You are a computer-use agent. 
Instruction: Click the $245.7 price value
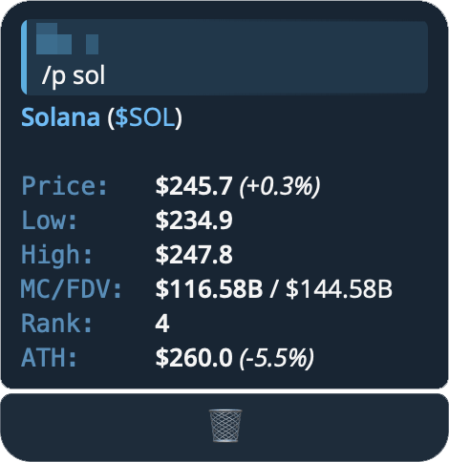click(x=194, y=186)
